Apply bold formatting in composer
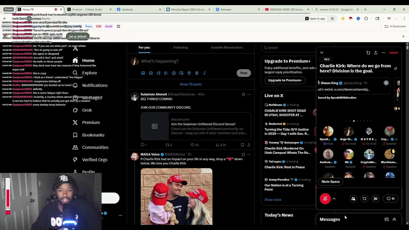This screenshot has width=409, height=230. (x=197, y=73)
